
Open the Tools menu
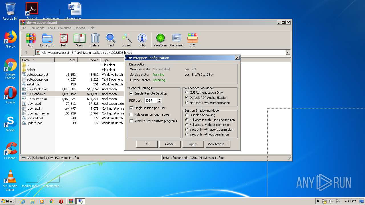click(x=51, y=28)
